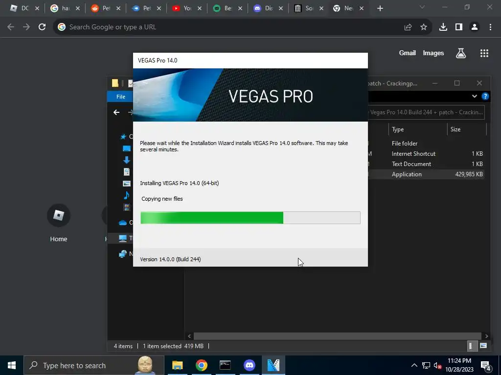
Task: Open the notification center icon
Action: tap(485, 365)
